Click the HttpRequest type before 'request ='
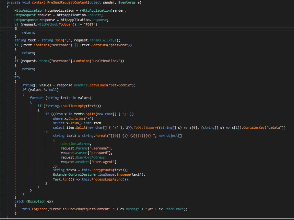The image size is (294, 220). click(25, 15)
